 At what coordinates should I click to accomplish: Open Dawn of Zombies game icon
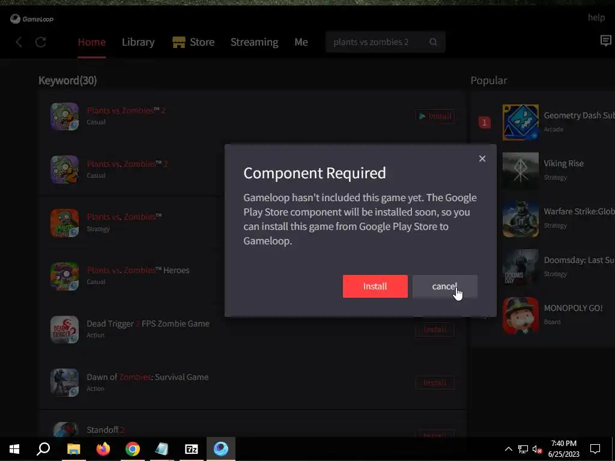(64, 383)
